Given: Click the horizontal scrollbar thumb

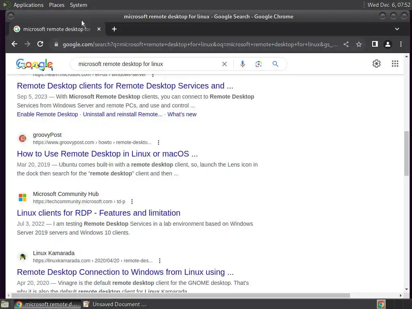Looking at the screenshot, I should [181, 296].
